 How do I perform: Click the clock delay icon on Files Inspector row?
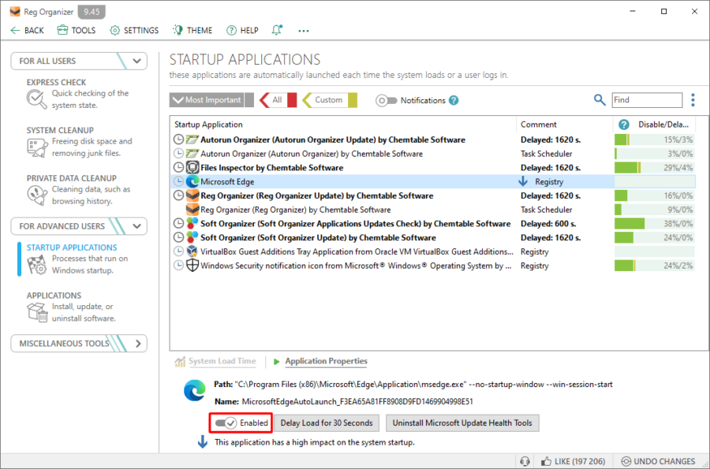click(x=179, y=168)
